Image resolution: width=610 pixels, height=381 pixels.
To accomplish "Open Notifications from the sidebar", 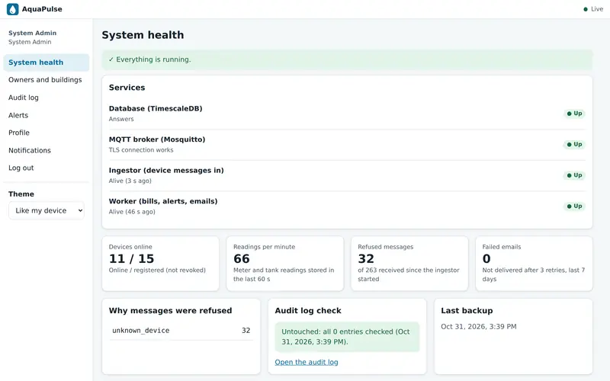I will tap(47, 150).
